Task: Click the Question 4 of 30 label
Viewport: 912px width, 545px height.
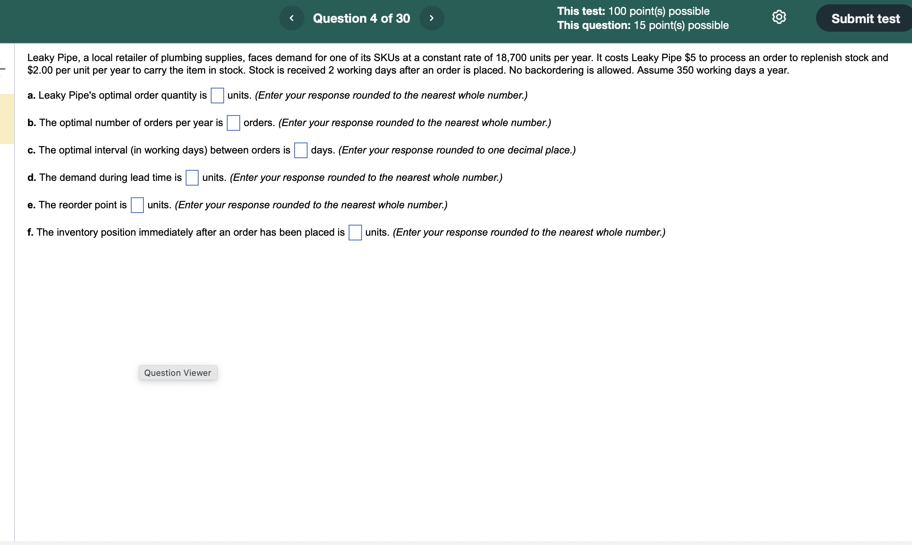Action: point(361,18)
